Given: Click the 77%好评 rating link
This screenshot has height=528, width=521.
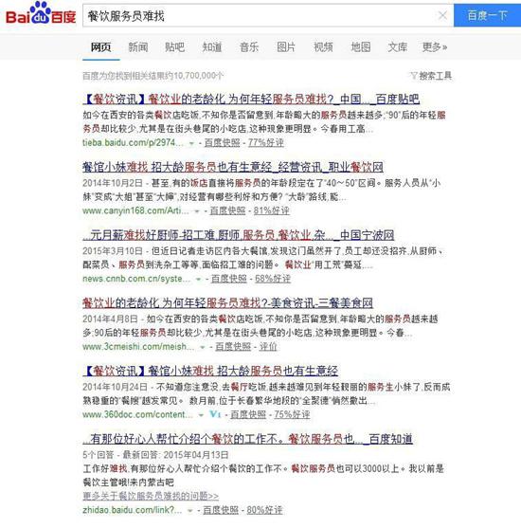Looking at the screenshot, I should tap(266, 143).
